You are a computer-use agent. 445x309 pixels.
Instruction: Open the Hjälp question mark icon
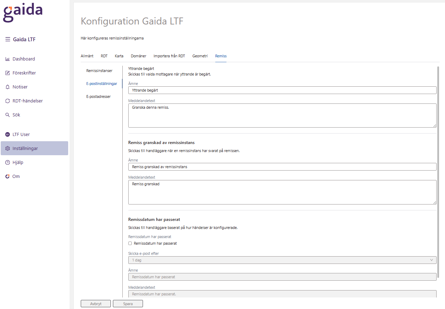click(x=8, y=163)
